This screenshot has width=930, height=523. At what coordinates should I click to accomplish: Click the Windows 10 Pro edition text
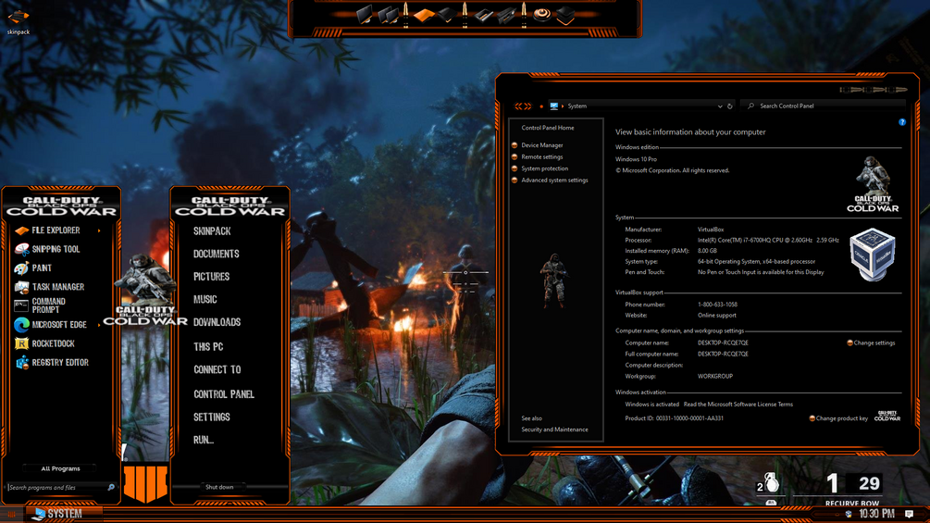pos(636,159)
